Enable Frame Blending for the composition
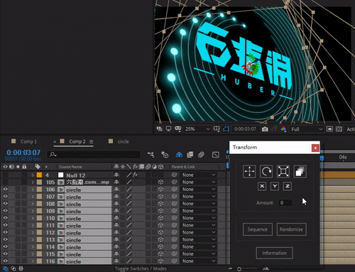The image size is (355, 272). (x=190, y=155)
